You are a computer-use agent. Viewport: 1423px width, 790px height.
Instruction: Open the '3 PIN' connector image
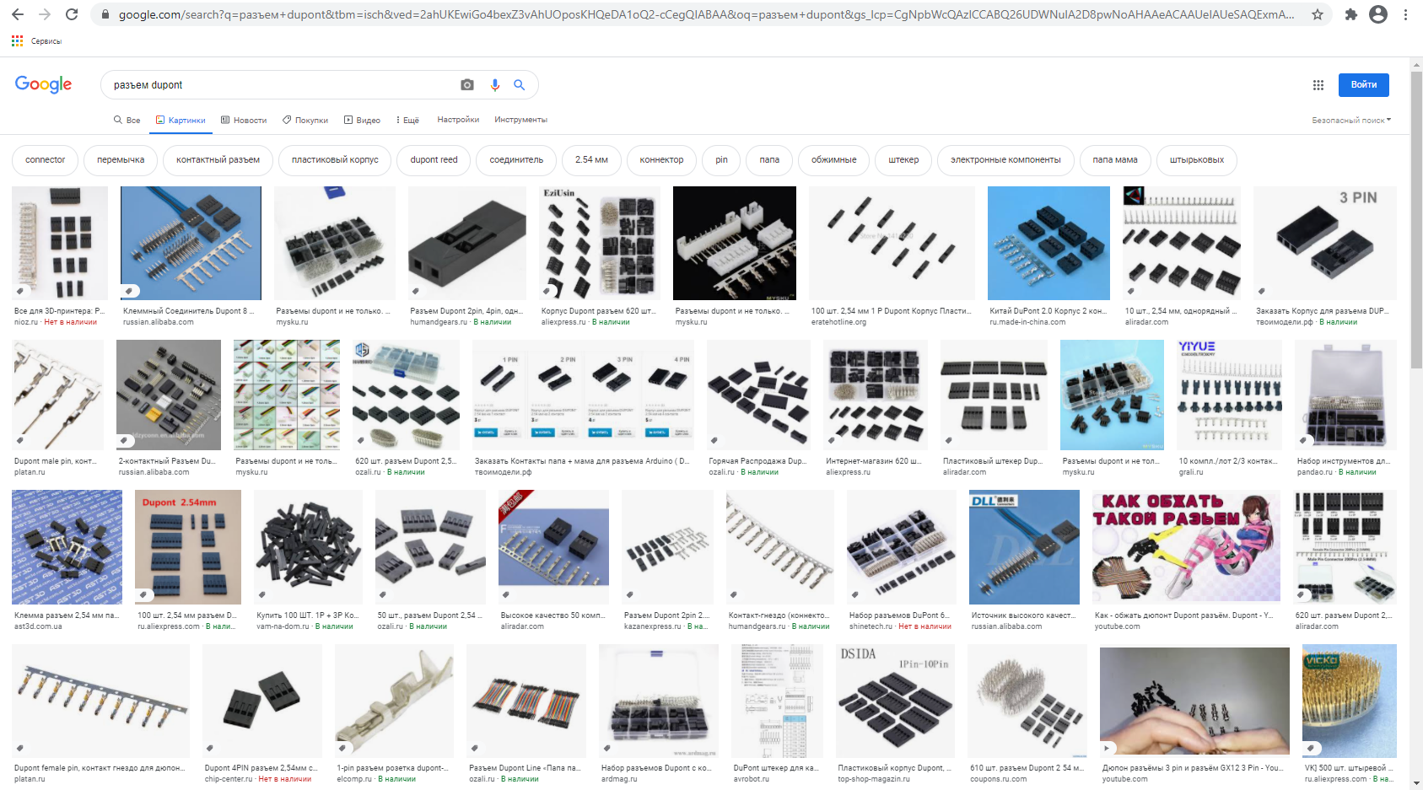coord(1324,243)
